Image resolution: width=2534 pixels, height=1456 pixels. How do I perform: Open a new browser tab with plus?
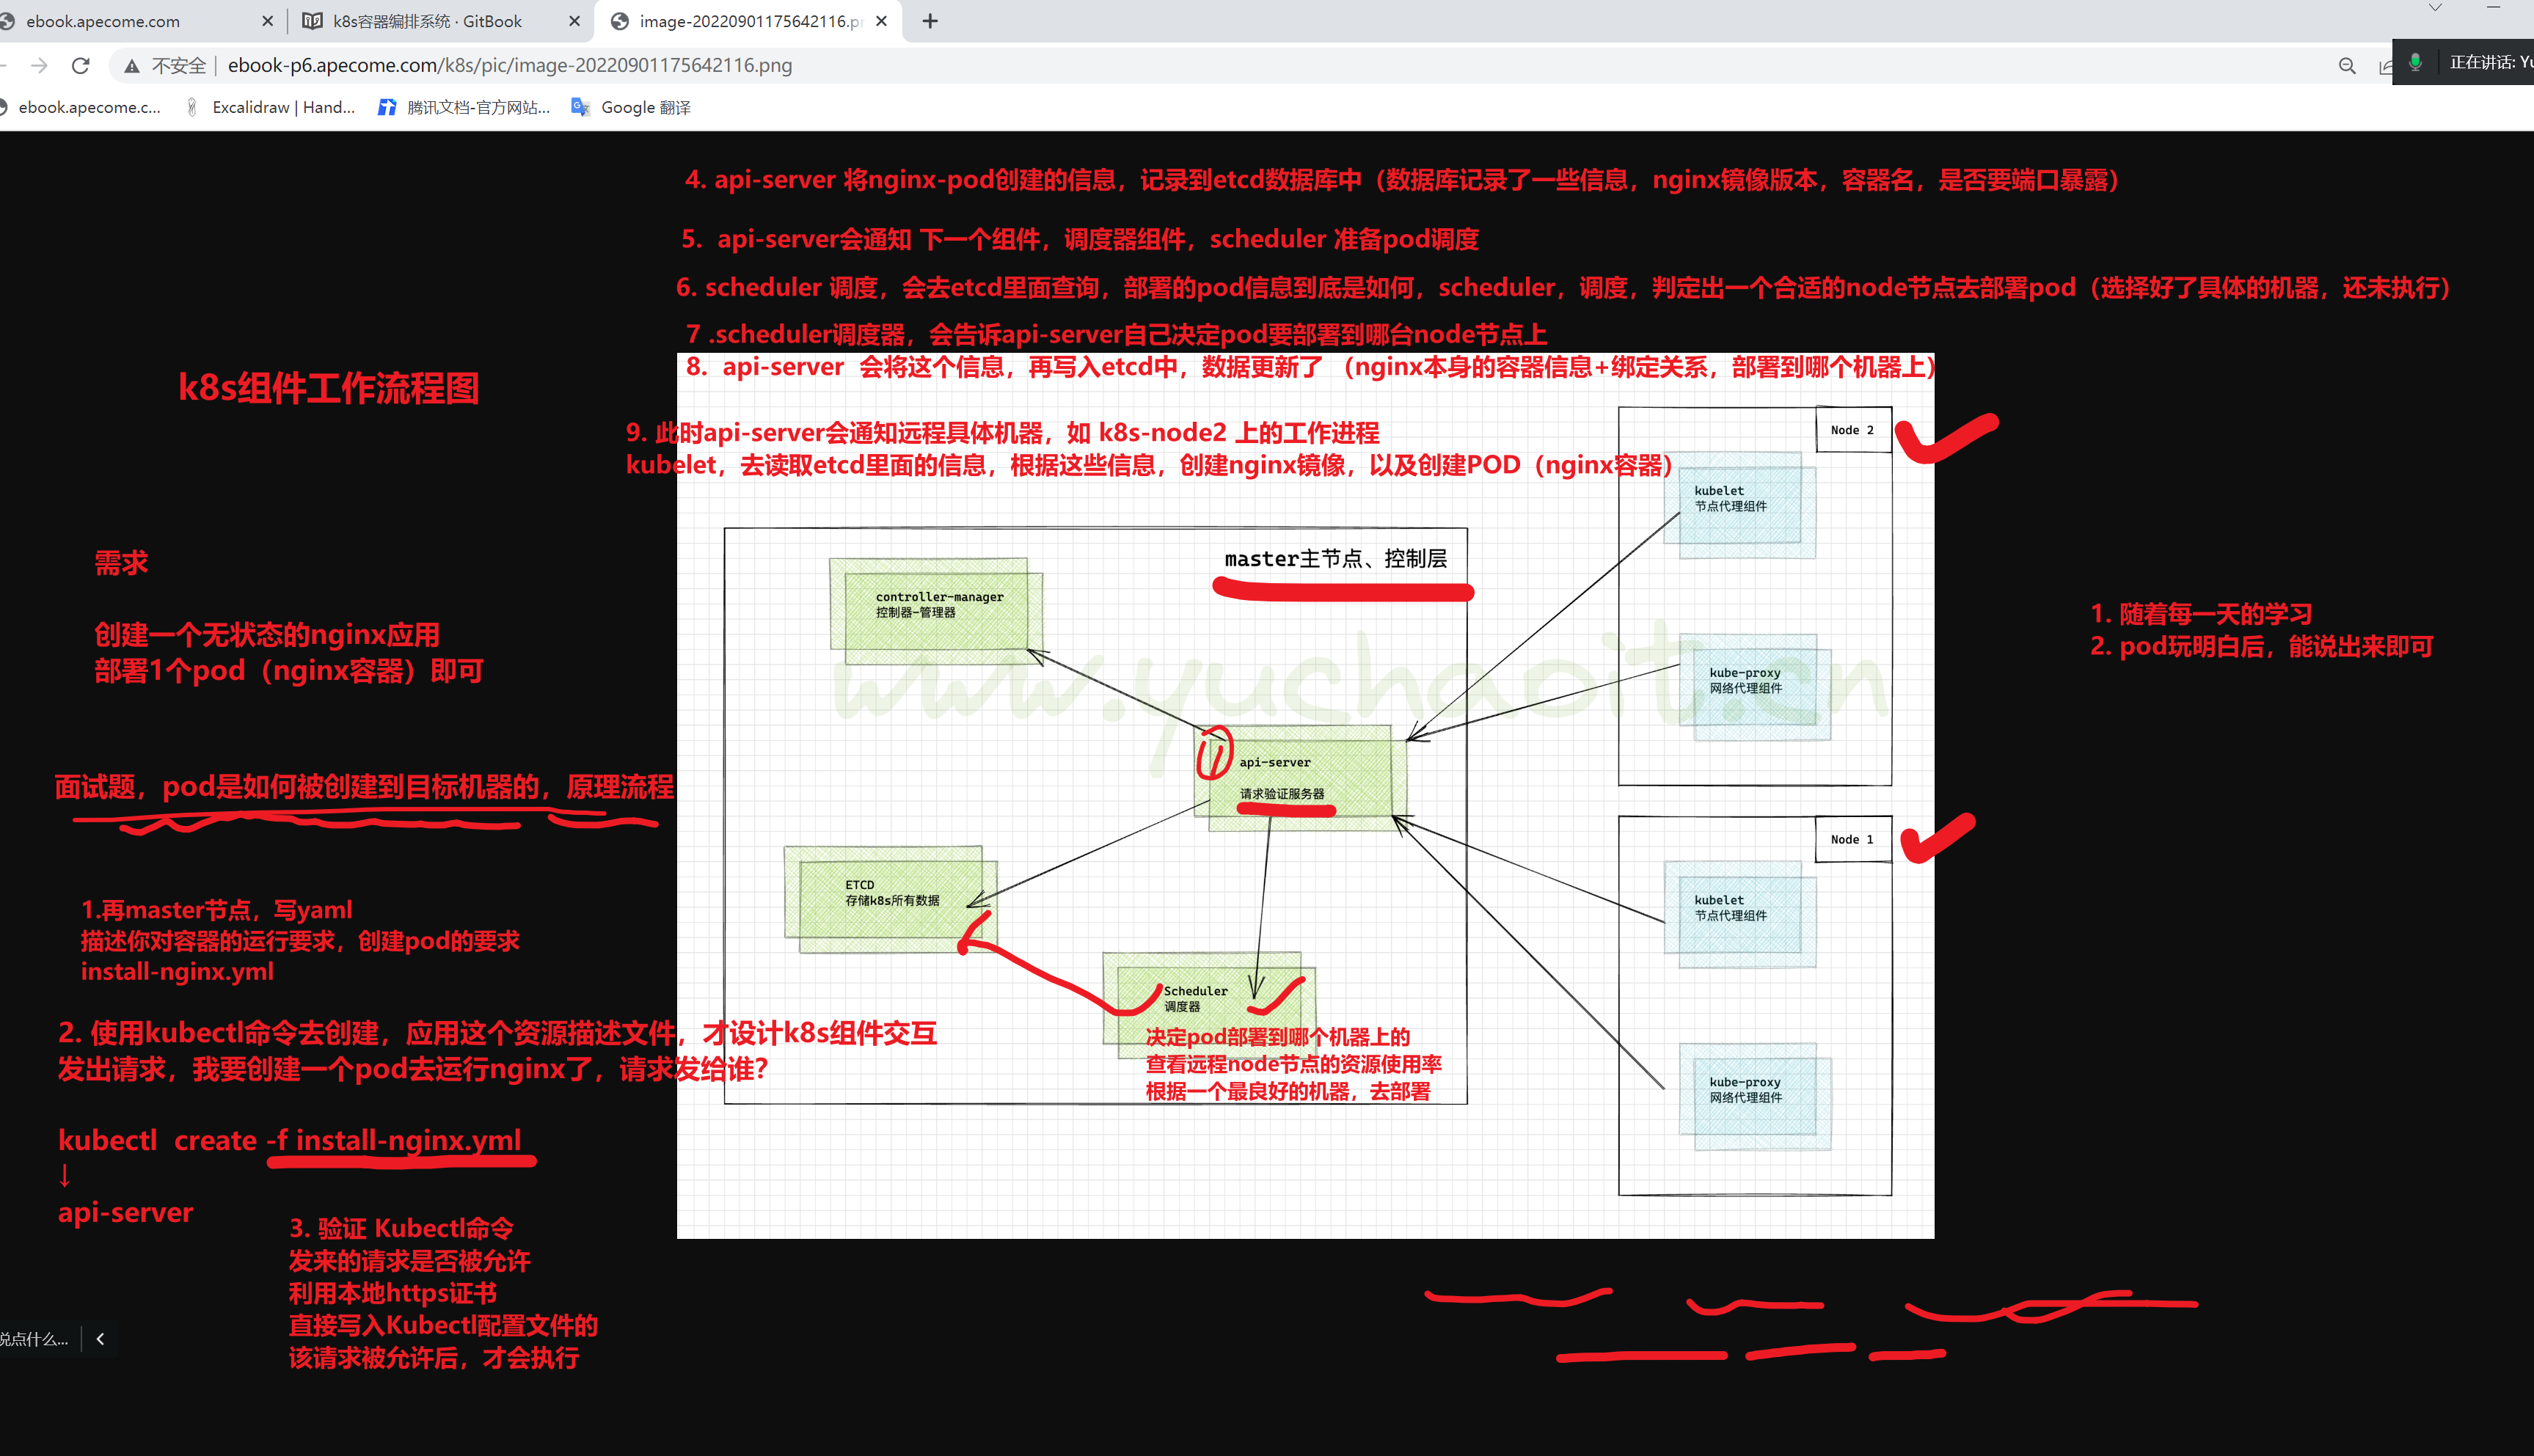click(x=930, y=21)
